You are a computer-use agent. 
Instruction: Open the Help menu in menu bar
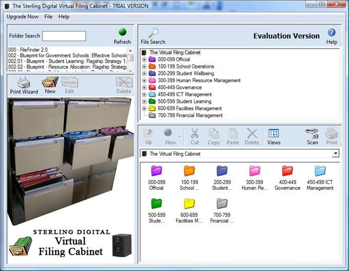point(64,17)
